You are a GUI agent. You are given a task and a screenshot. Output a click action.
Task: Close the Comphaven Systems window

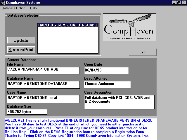click(183, 3)
